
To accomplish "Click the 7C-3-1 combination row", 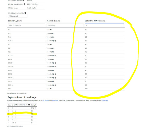I will [66, 56].
